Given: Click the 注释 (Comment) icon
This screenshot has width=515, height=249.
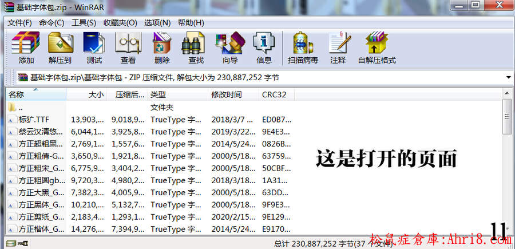Looking at the screenshot, I should pyautogui.click(x=338, y=48).
